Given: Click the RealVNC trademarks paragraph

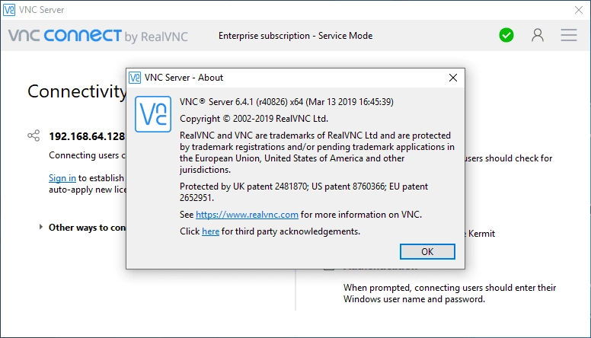Looking at the screenshot, I should point(317,152).
